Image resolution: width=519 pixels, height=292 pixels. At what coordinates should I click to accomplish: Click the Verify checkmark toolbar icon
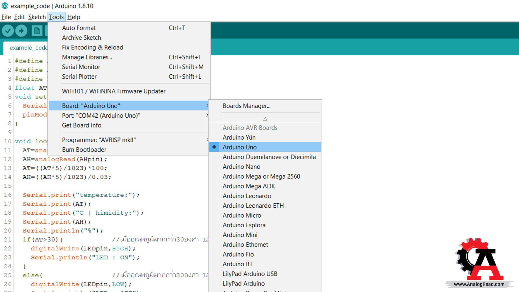point(8,31)
